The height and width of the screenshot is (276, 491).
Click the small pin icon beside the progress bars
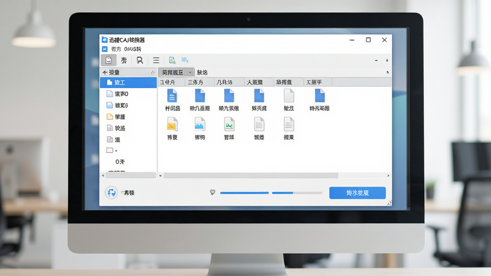click(x=212, y=193)
